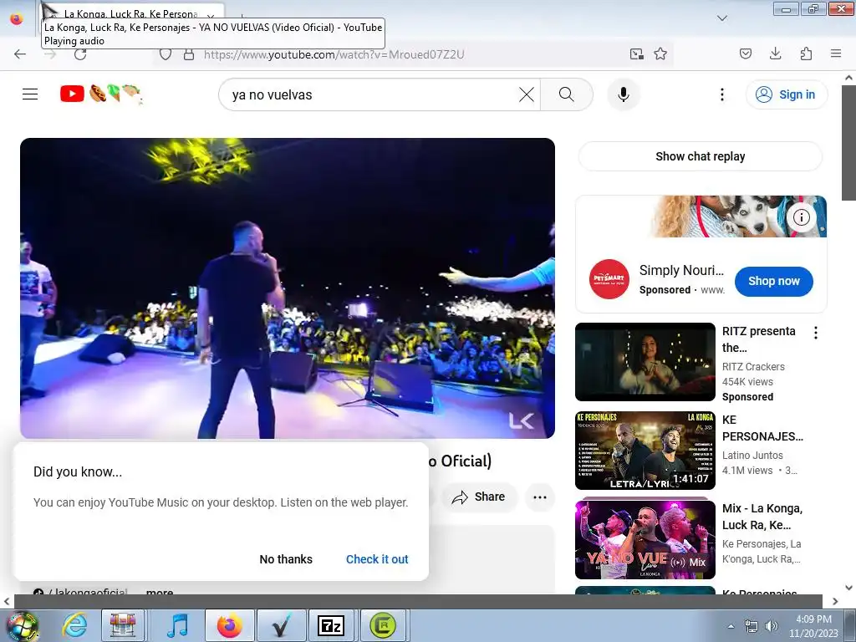Open more actions ellipsis under video

[539, 497]
